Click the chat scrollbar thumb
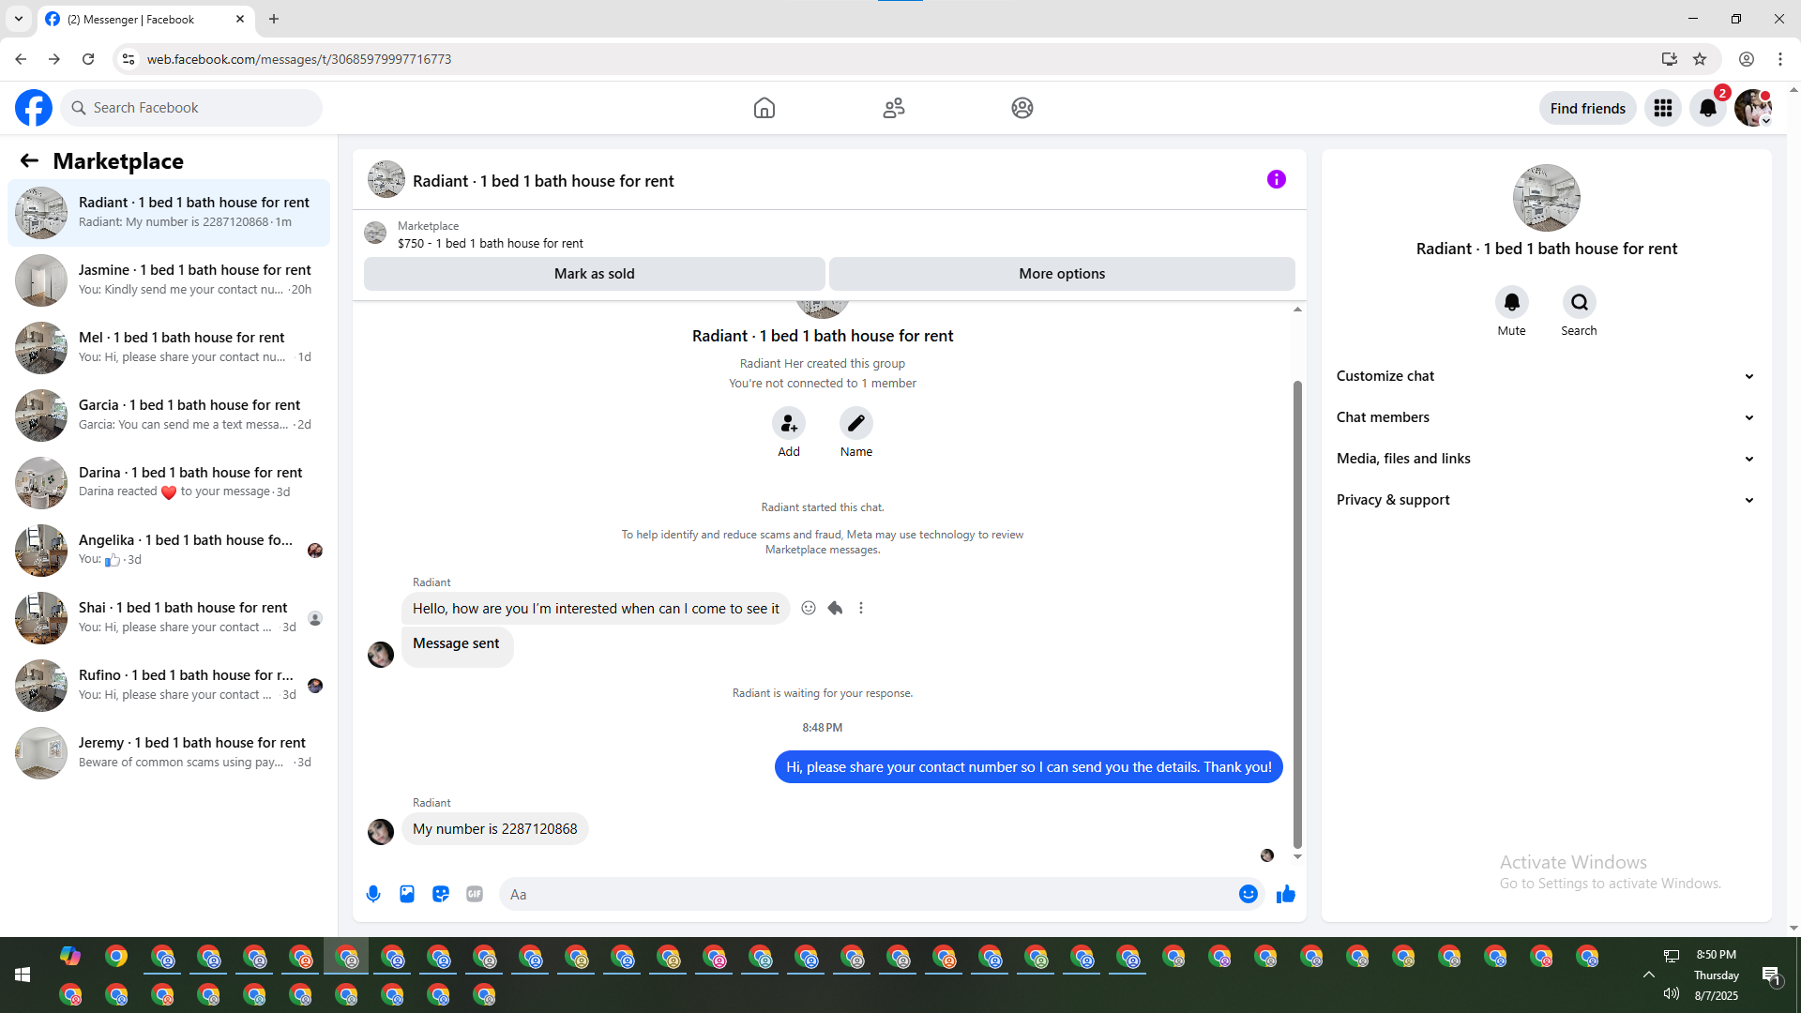Image resolution: width=1801 pixels, height=1013 pixels. [1297, 614]
